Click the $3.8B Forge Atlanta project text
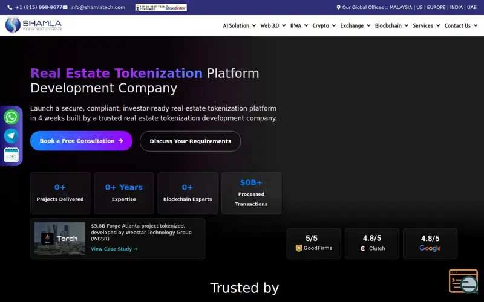The height and width of the screenshot is (302, 484). pos(141,232)
